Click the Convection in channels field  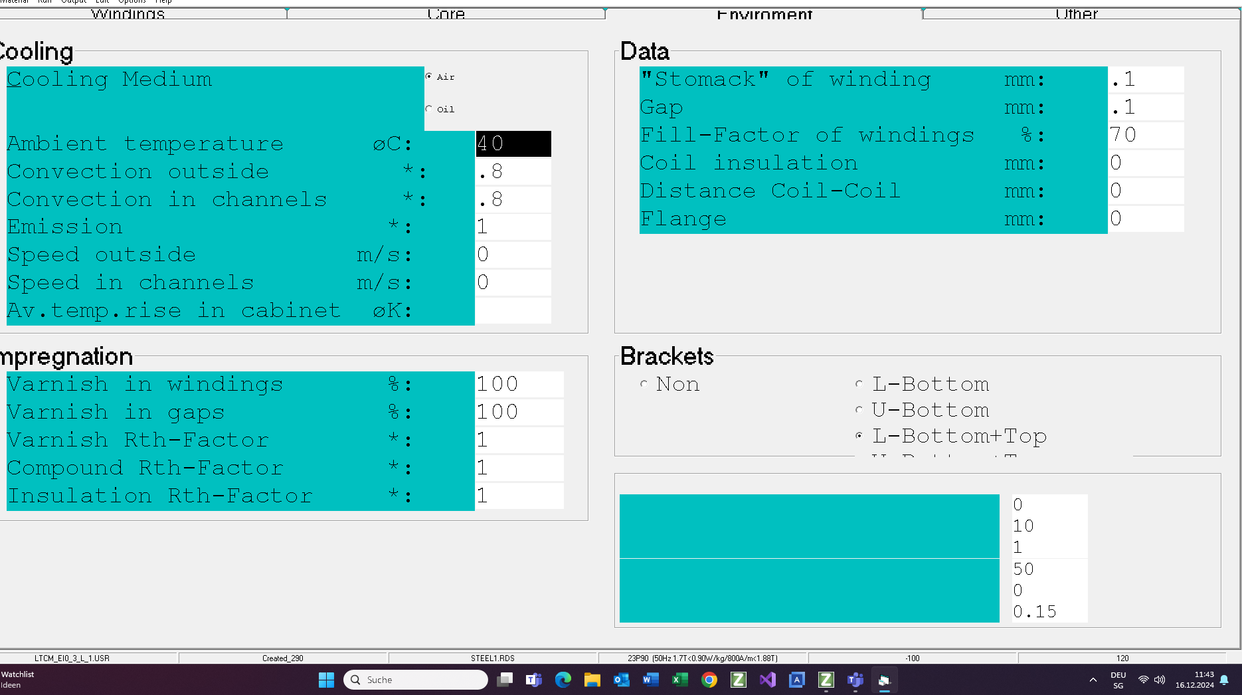[513, 199]
